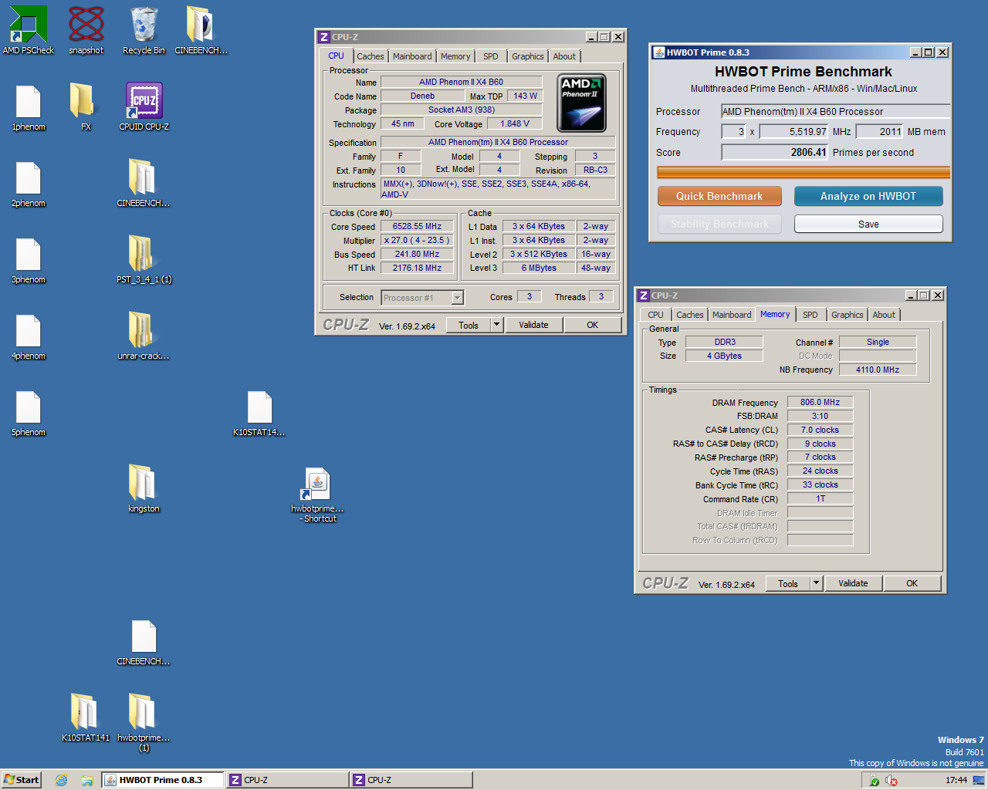This screenshot has height=790, width=988.
Task: Open the 5phenom file
Action: [x=28, y=413]
